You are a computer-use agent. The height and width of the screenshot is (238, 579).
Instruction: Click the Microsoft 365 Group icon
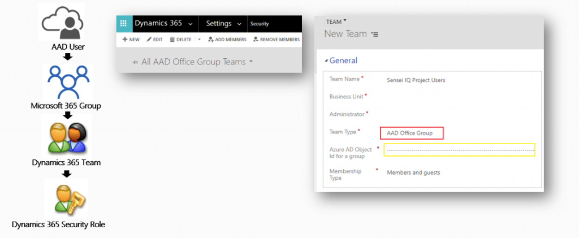(x=68, y=82)
